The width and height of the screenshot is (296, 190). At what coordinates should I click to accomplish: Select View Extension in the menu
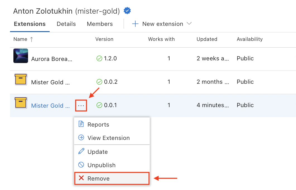tap(112, 138)
